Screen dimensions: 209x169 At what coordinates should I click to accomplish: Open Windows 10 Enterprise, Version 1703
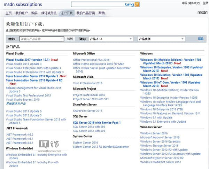[171, 69]
